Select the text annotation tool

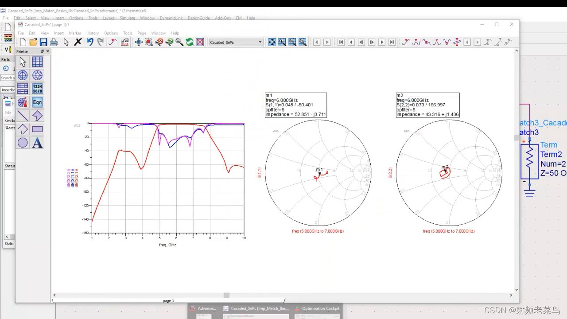pyautogui.click(x=38, y=143)
